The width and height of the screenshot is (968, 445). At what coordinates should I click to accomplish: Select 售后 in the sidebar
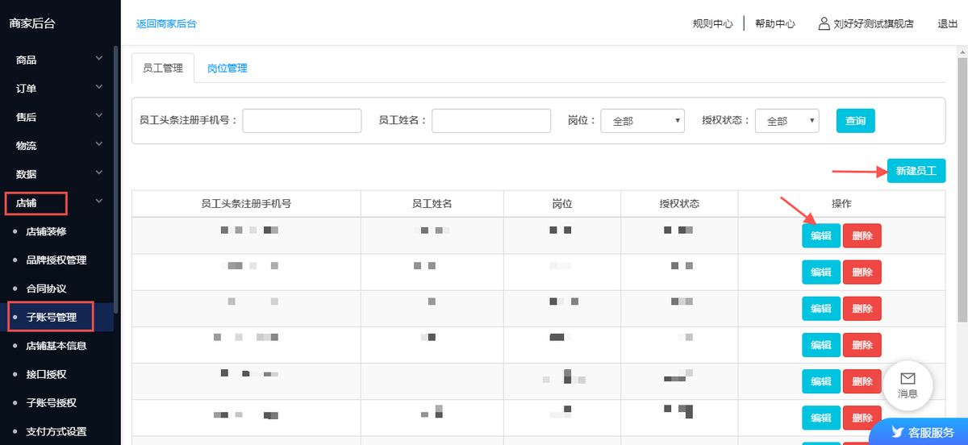click(x=27, y=117)
